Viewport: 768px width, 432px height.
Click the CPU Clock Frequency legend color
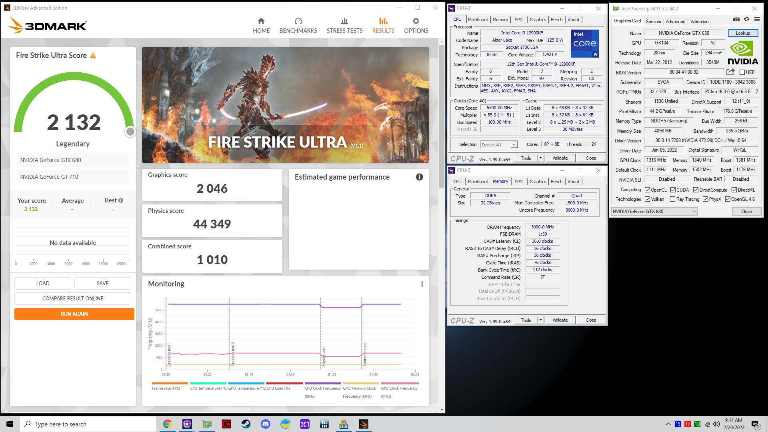click(x=322, y=383)
